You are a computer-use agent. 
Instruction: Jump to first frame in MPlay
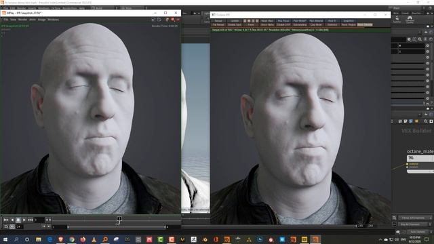pyautogui.click(x=6, y=220)
